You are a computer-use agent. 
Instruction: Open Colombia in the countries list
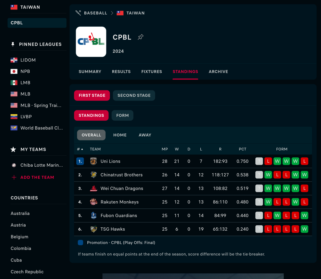click(21, 248)
